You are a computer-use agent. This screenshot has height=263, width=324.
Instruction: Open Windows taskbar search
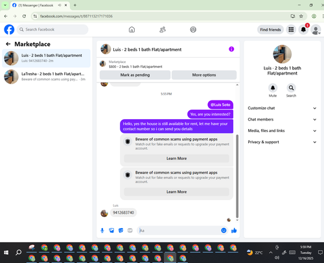coord(19,253)
